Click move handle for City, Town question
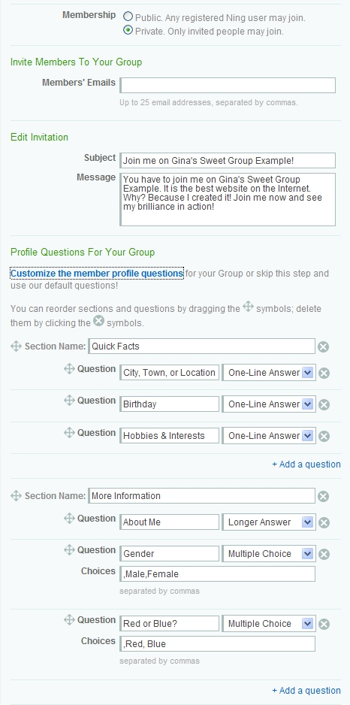 pyautogui.click(x=69, y=369)
